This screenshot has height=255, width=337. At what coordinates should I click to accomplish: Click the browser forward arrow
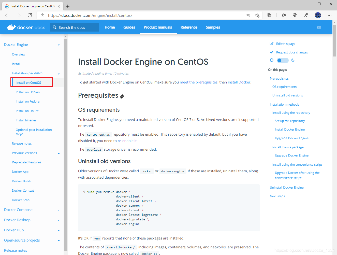click(x=19, y=15)
